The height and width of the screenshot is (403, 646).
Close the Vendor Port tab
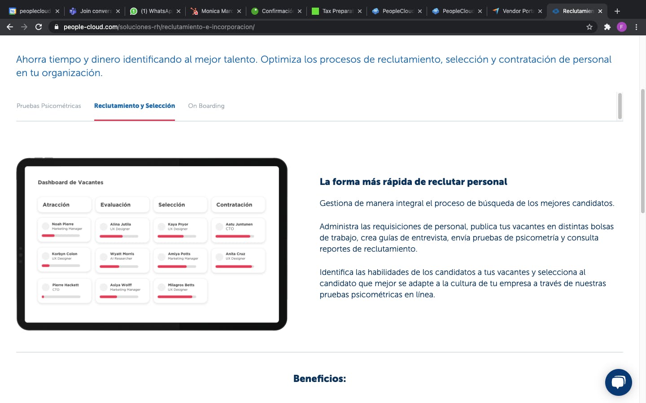point(540,11)
